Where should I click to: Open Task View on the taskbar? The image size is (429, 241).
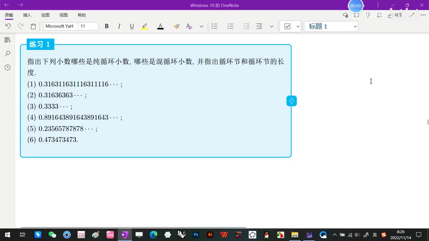[x=22, y=235]
